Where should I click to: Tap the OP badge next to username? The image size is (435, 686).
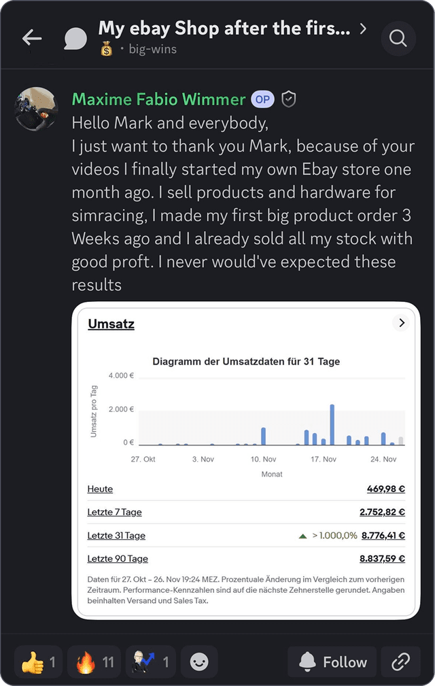262,99
